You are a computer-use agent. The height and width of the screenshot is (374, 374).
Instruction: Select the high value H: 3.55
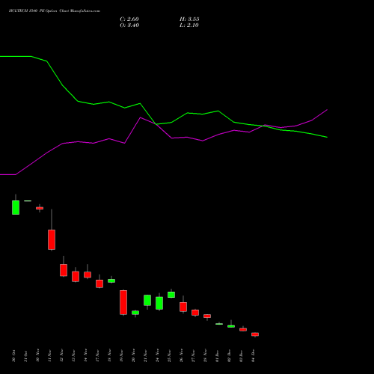[x=189, y=19]
